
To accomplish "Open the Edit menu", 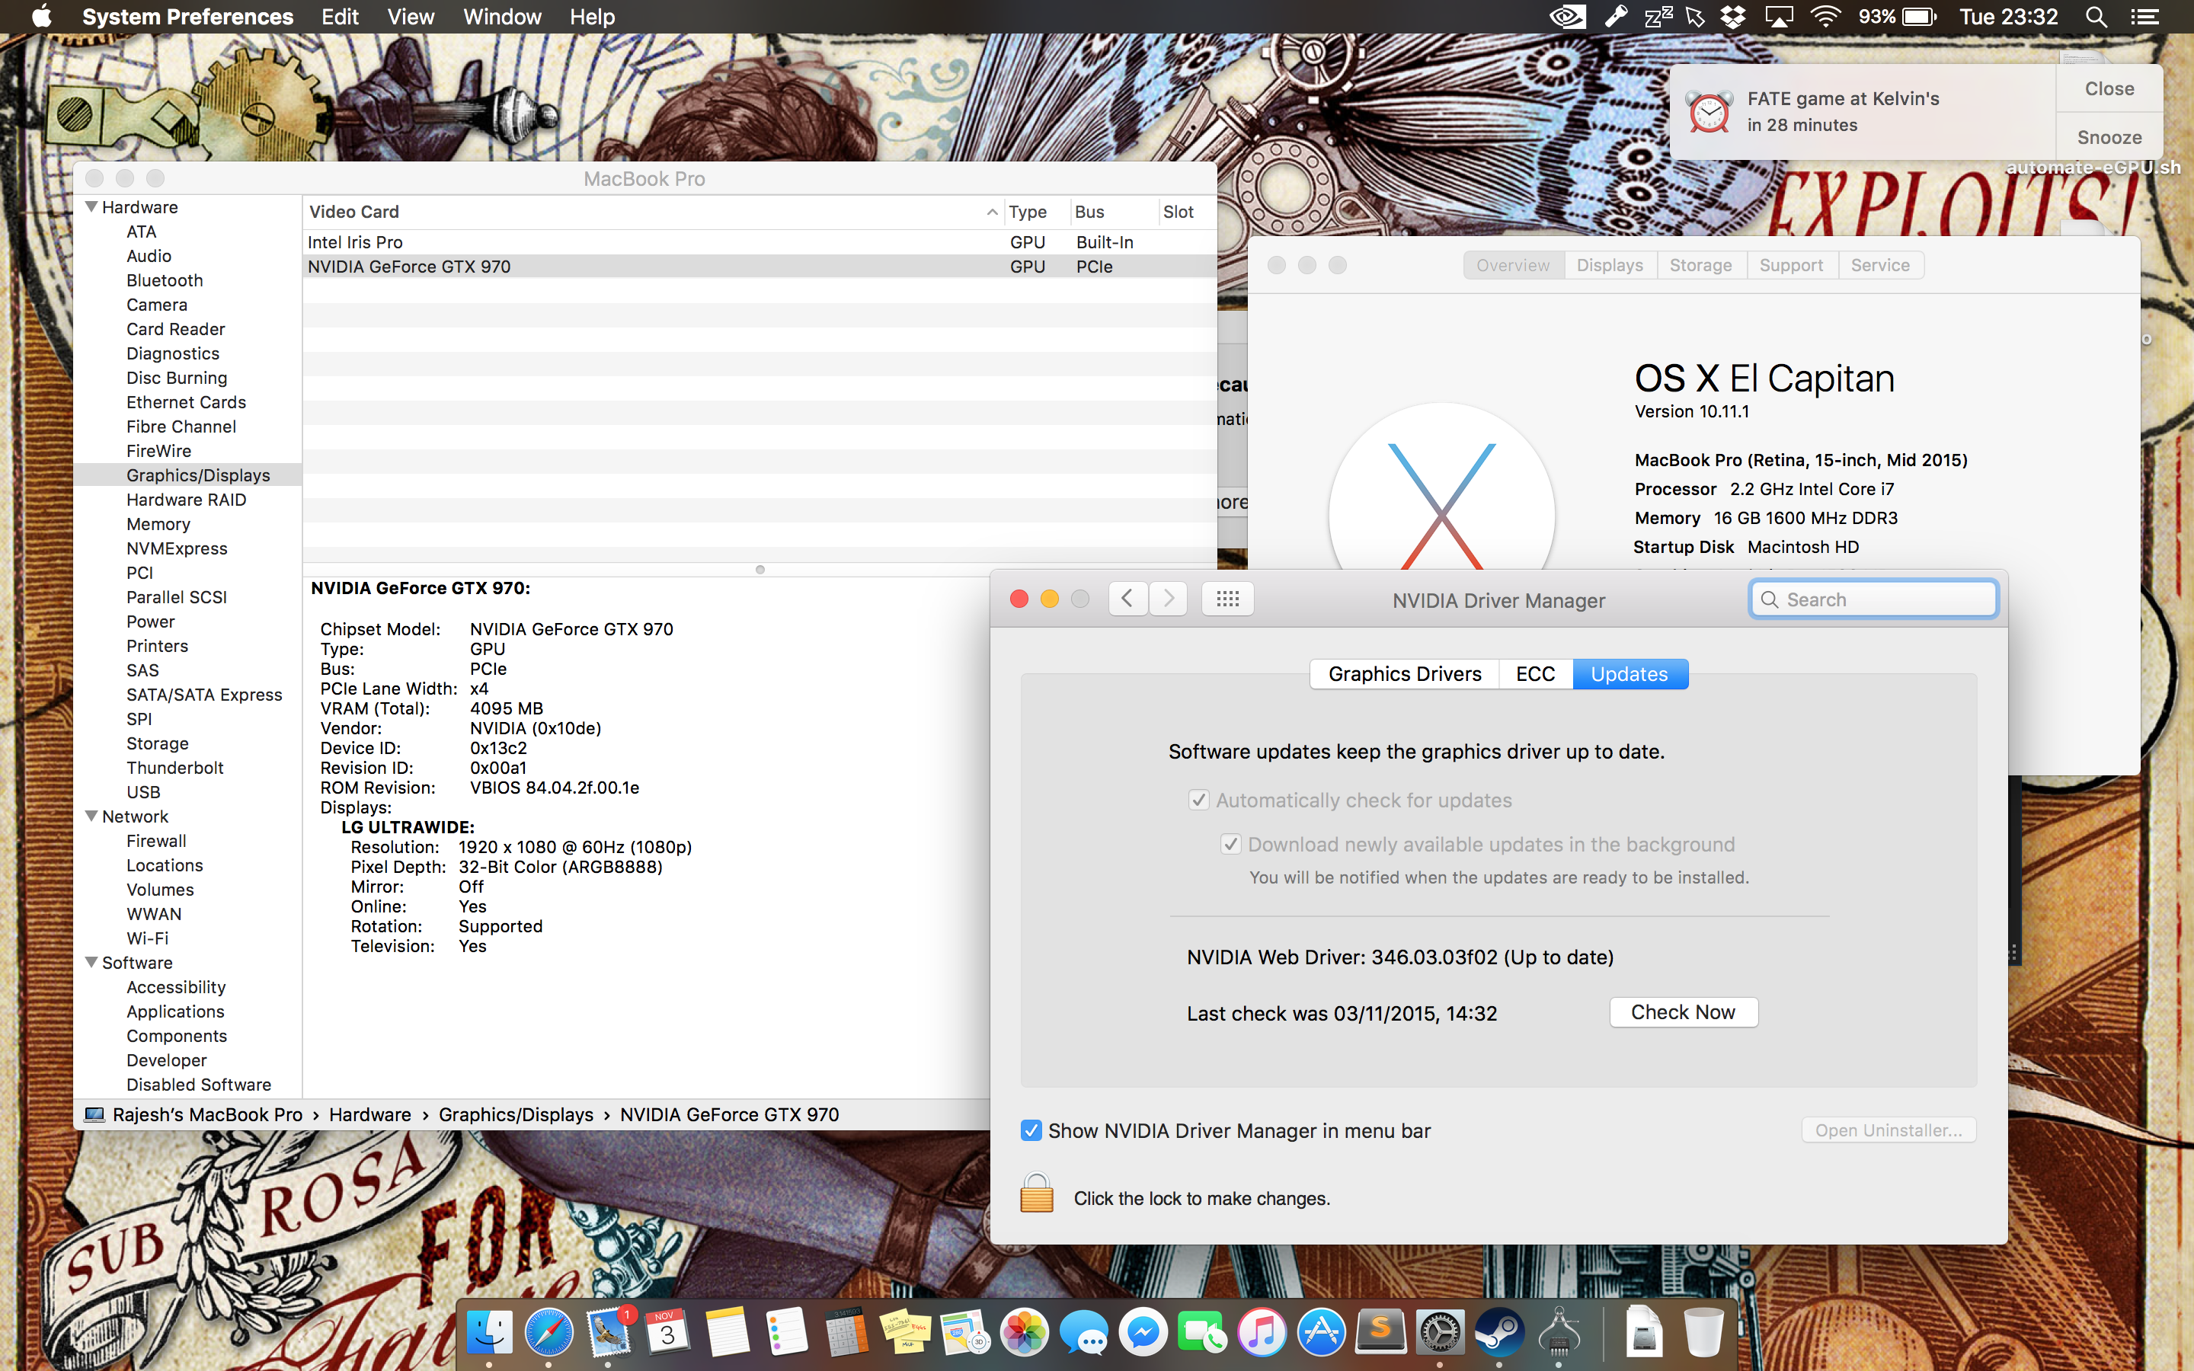I will (340, 16).
